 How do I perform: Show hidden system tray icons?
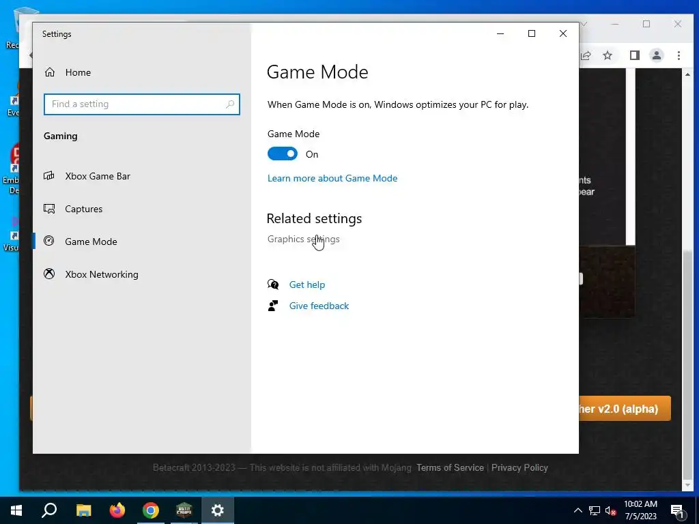pyautogui.click(x=577, y=510)
